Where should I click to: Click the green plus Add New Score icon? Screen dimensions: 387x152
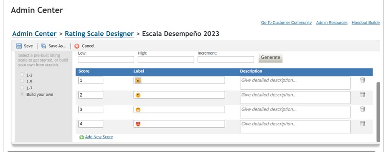[82, 137]
